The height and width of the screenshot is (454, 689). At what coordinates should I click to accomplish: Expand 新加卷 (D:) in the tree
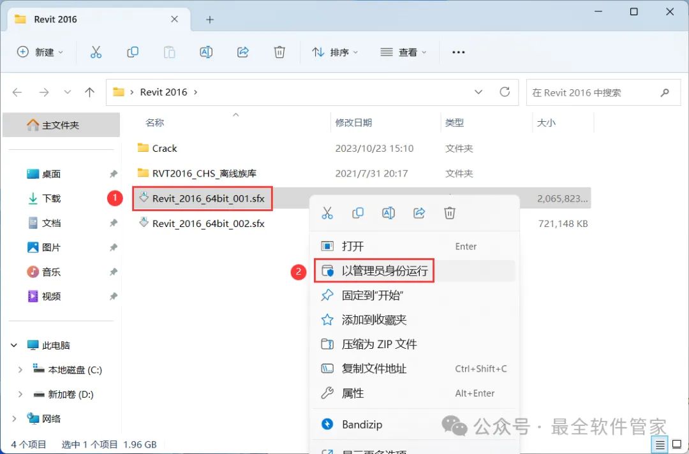(x=20, y=394)
